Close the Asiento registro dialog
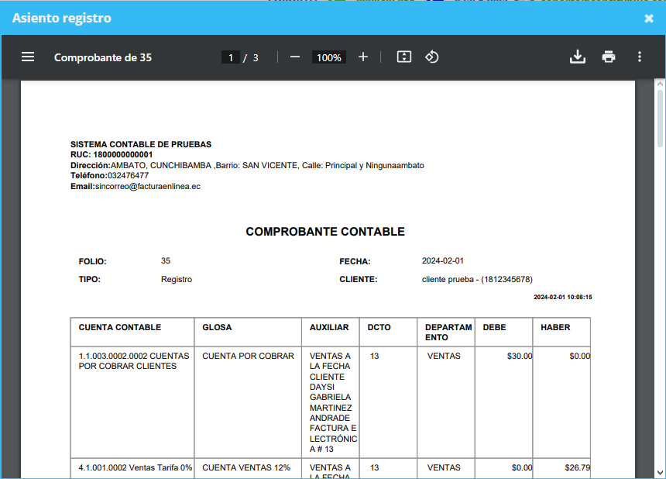Viewport: 666px width, 479px height. pos(649,19)
